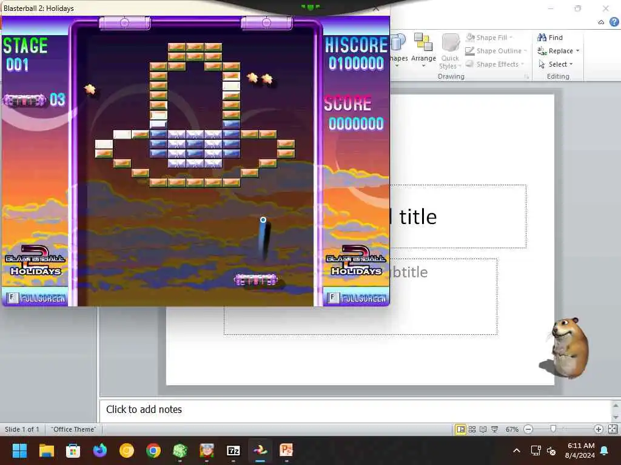Open PowerPoint Help question mark
Viewport: 621px width, 465px height.
(x=614, y=22)
